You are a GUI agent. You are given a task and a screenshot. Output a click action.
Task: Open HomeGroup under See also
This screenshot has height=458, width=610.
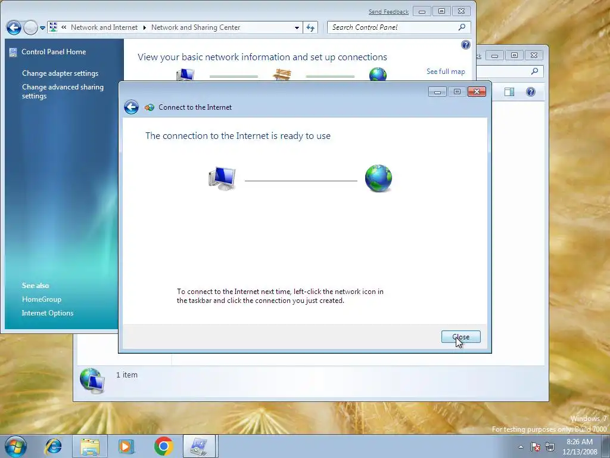click(42, 299)
